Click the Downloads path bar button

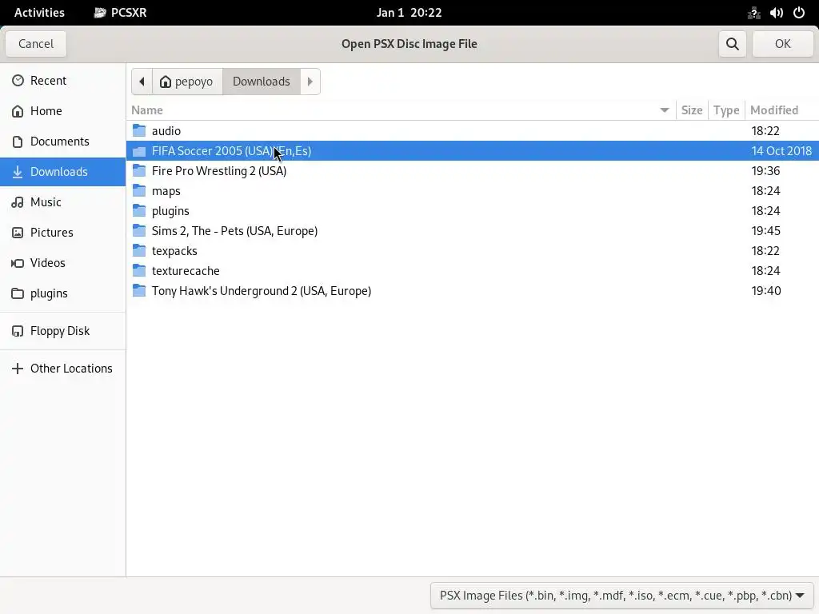click(x=262, y=82)
